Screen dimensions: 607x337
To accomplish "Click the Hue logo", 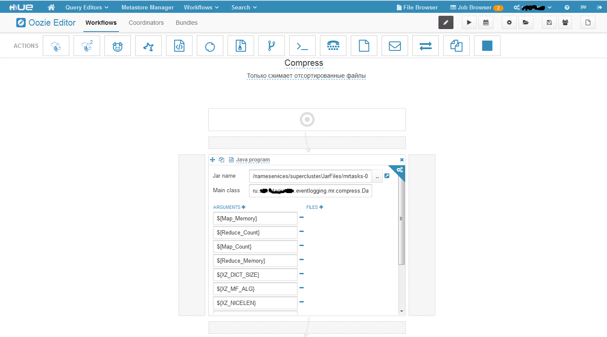I will [21, 7].
